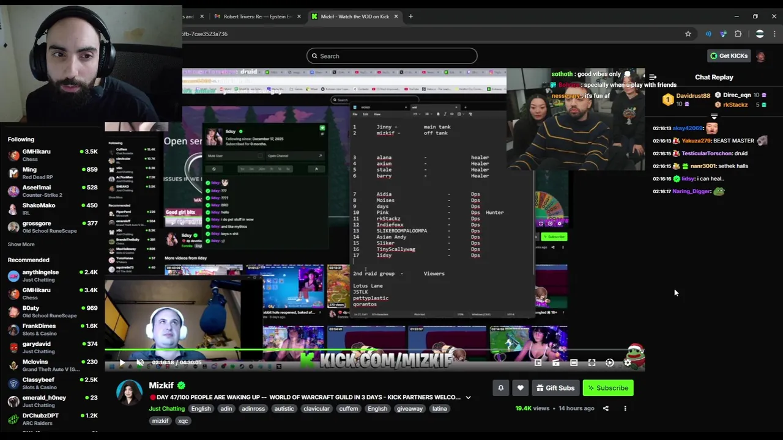Select the autistic tag
This screenshot has height=440, width=783.
click(x=284, y=409)
